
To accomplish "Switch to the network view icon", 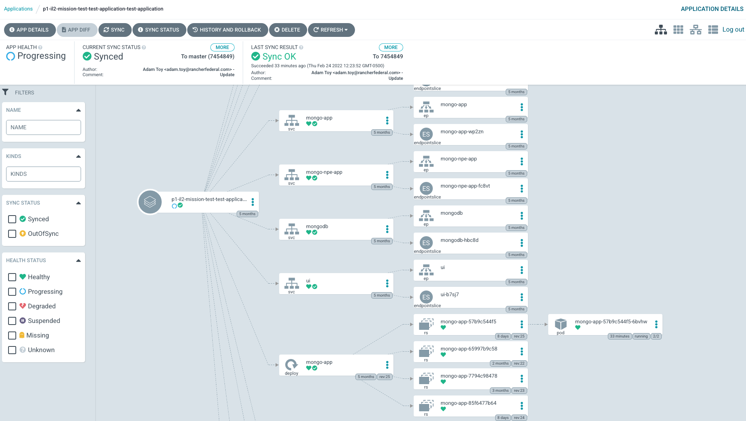I will [695, 30].
